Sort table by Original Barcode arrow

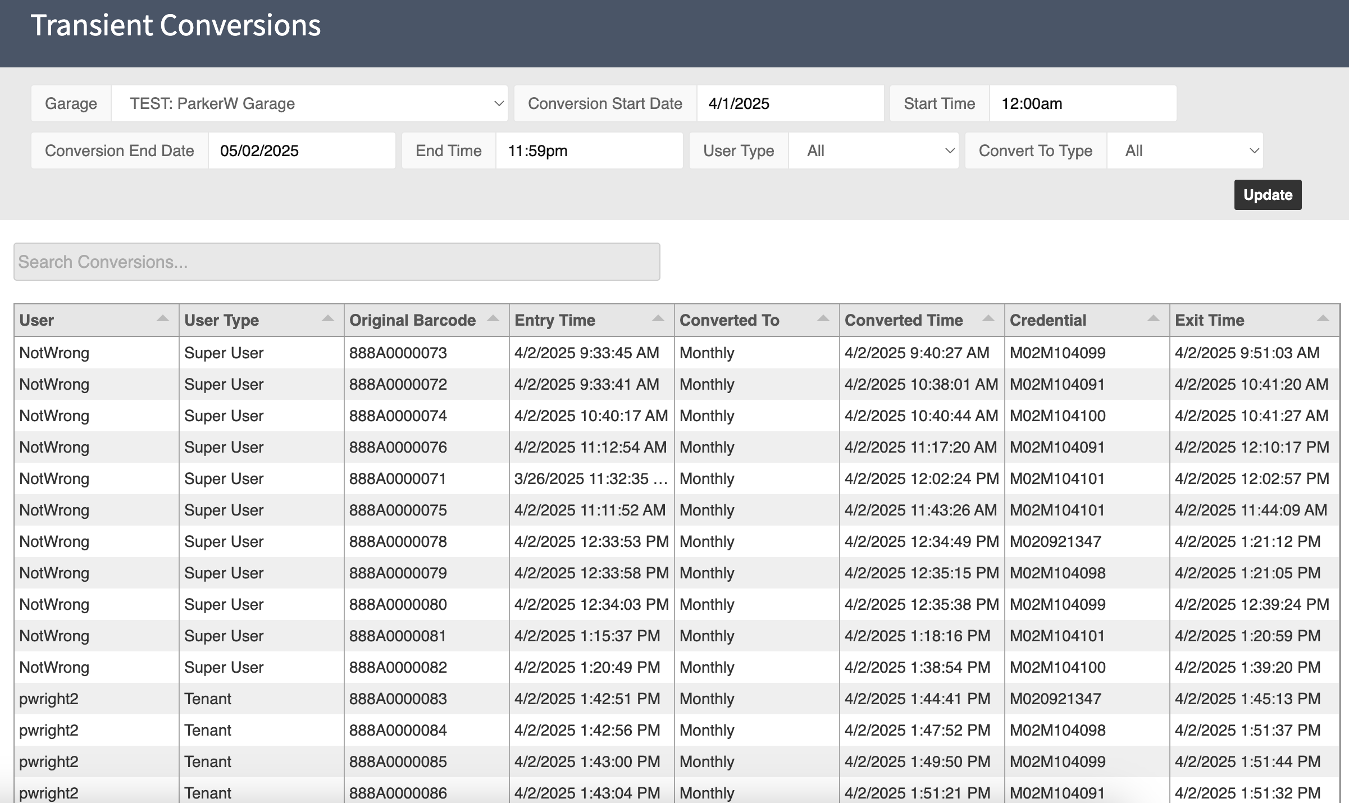tap(493, 319)
